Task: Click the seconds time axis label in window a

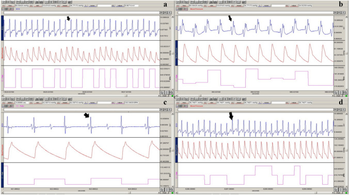Action: click(81, 93)
